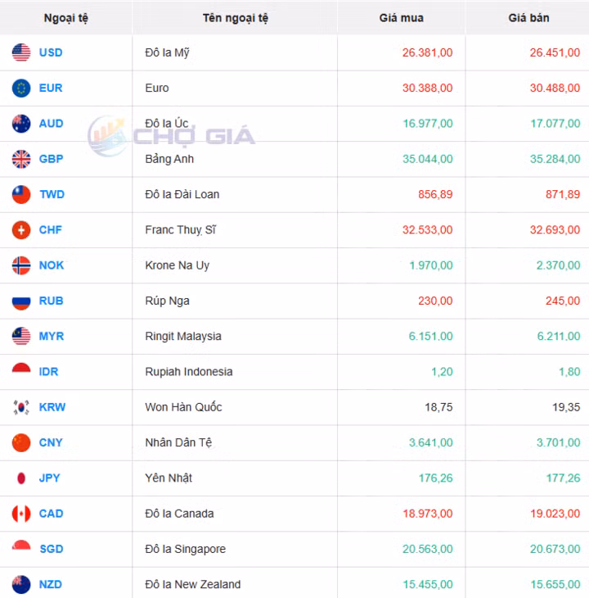
Task: Click the NZD currency code
Action: point(51,584)
